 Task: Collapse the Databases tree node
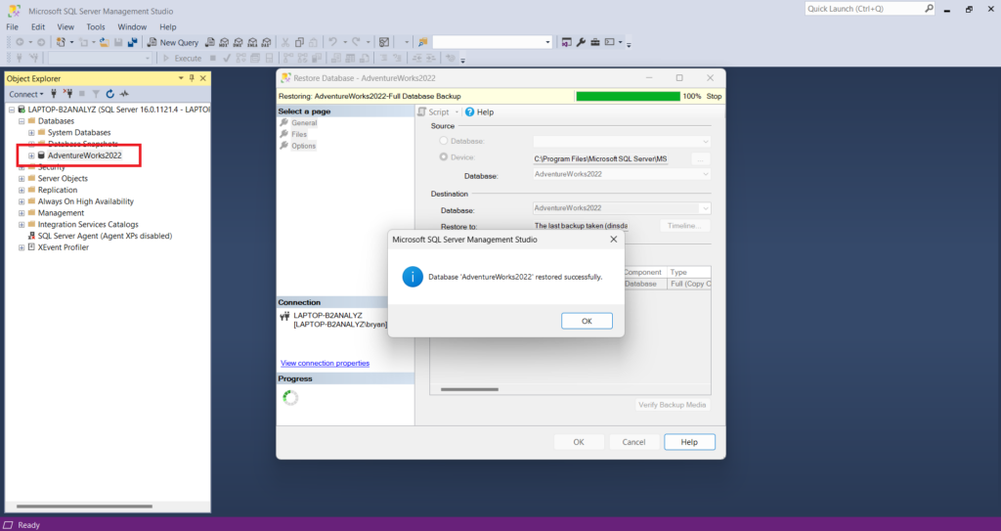[x=22, y=121]
